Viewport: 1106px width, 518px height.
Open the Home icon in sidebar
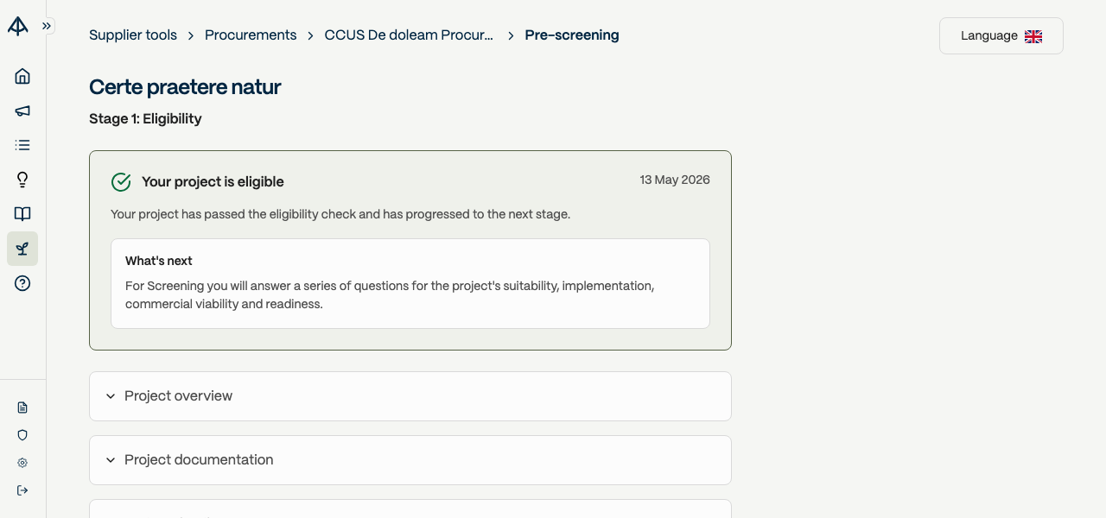[22, 76]
